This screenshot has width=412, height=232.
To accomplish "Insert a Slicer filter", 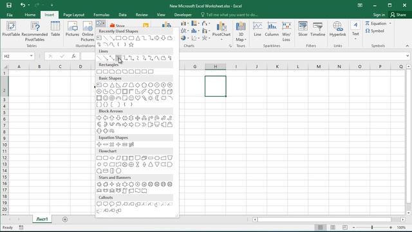I will tap(303, 29).
